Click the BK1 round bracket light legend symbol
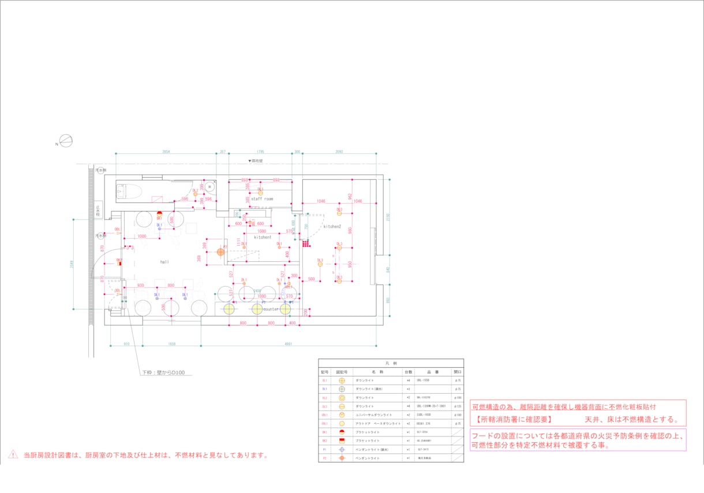This screenshot has height=493, width=704. 342,432
